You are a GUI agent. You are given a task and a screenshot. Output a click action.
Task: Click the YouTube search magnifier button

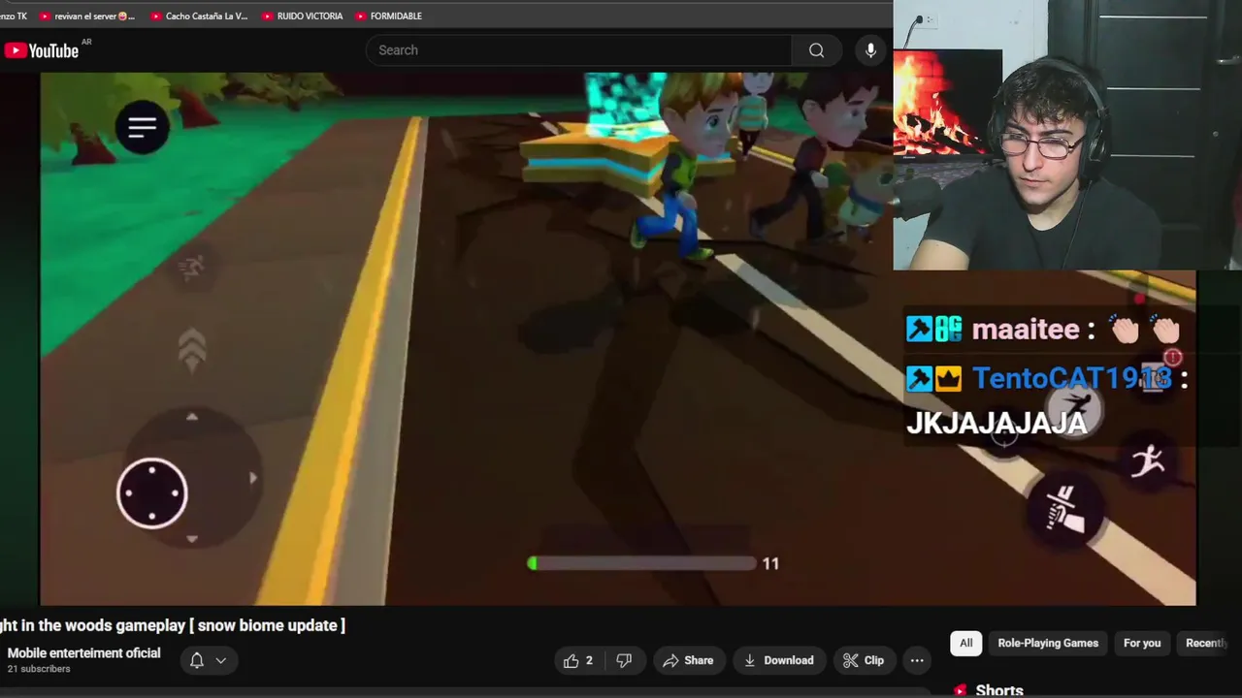tap(817, 50)
